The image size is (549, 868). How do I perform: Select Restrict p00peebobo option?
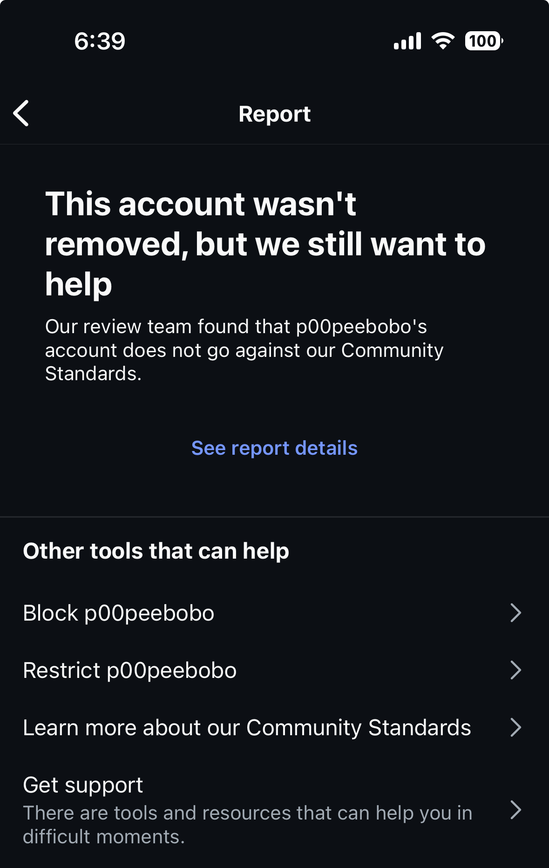130,670
